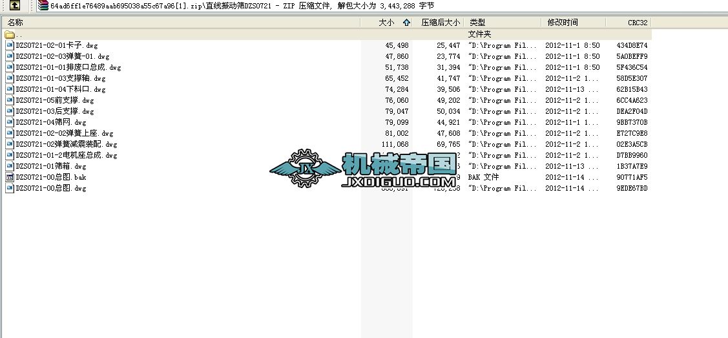Click file name DZS0721-02-03弹簧-01.dwg
The image size is (728, 338).
[x=63, y=57]
